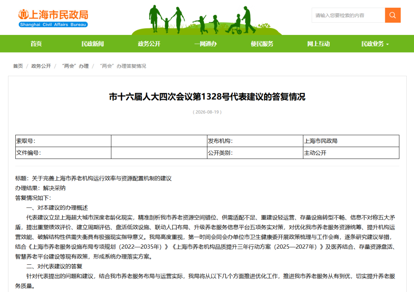Go to "两会"办理 in the breadcrumb
414x292 pixels.
(75, 66)
